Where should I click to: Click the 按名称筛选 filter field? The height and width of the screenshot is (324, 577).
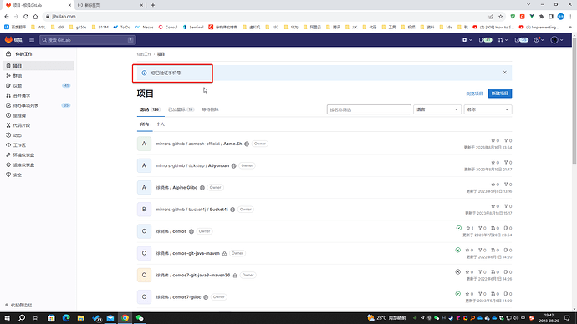pyautogui.click(x=369, y=109)
